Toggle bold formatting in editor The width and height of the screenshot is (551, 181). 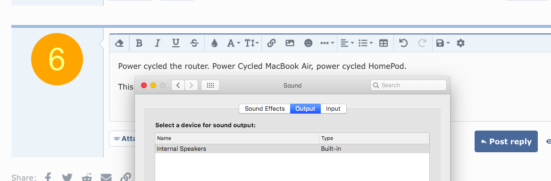coord(139,43)
